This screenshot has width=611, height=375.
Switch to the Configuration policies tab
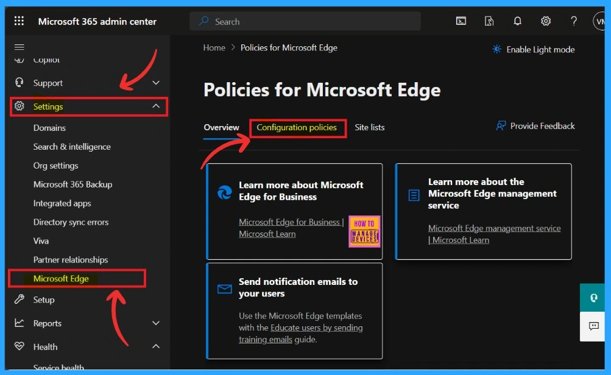point(297,127)
